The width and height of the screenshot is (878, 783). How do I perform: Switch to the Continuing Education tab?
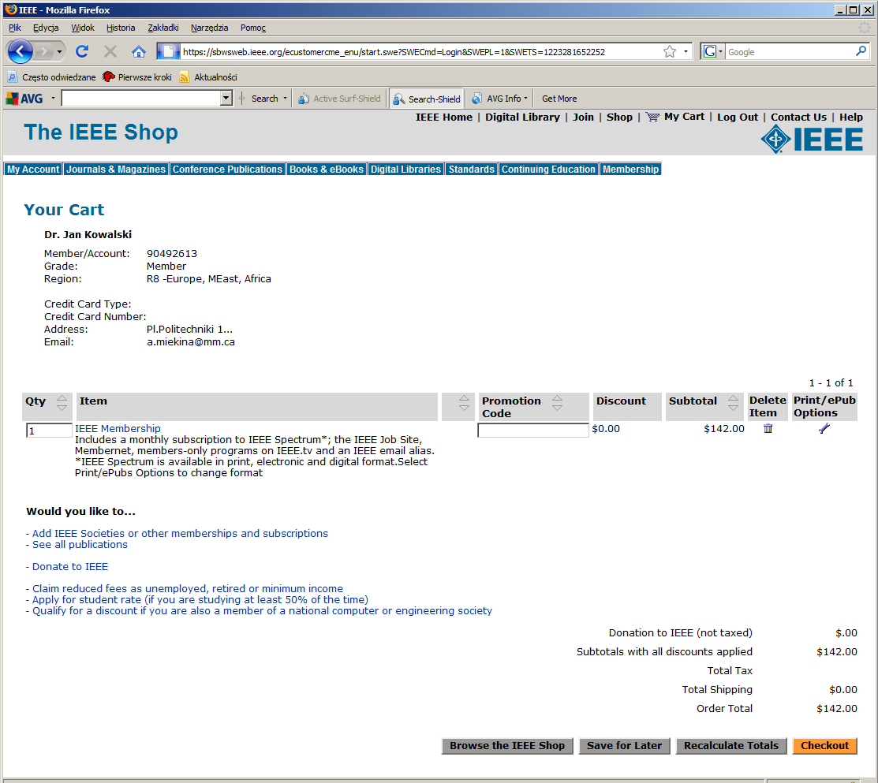tap(548, 169)
